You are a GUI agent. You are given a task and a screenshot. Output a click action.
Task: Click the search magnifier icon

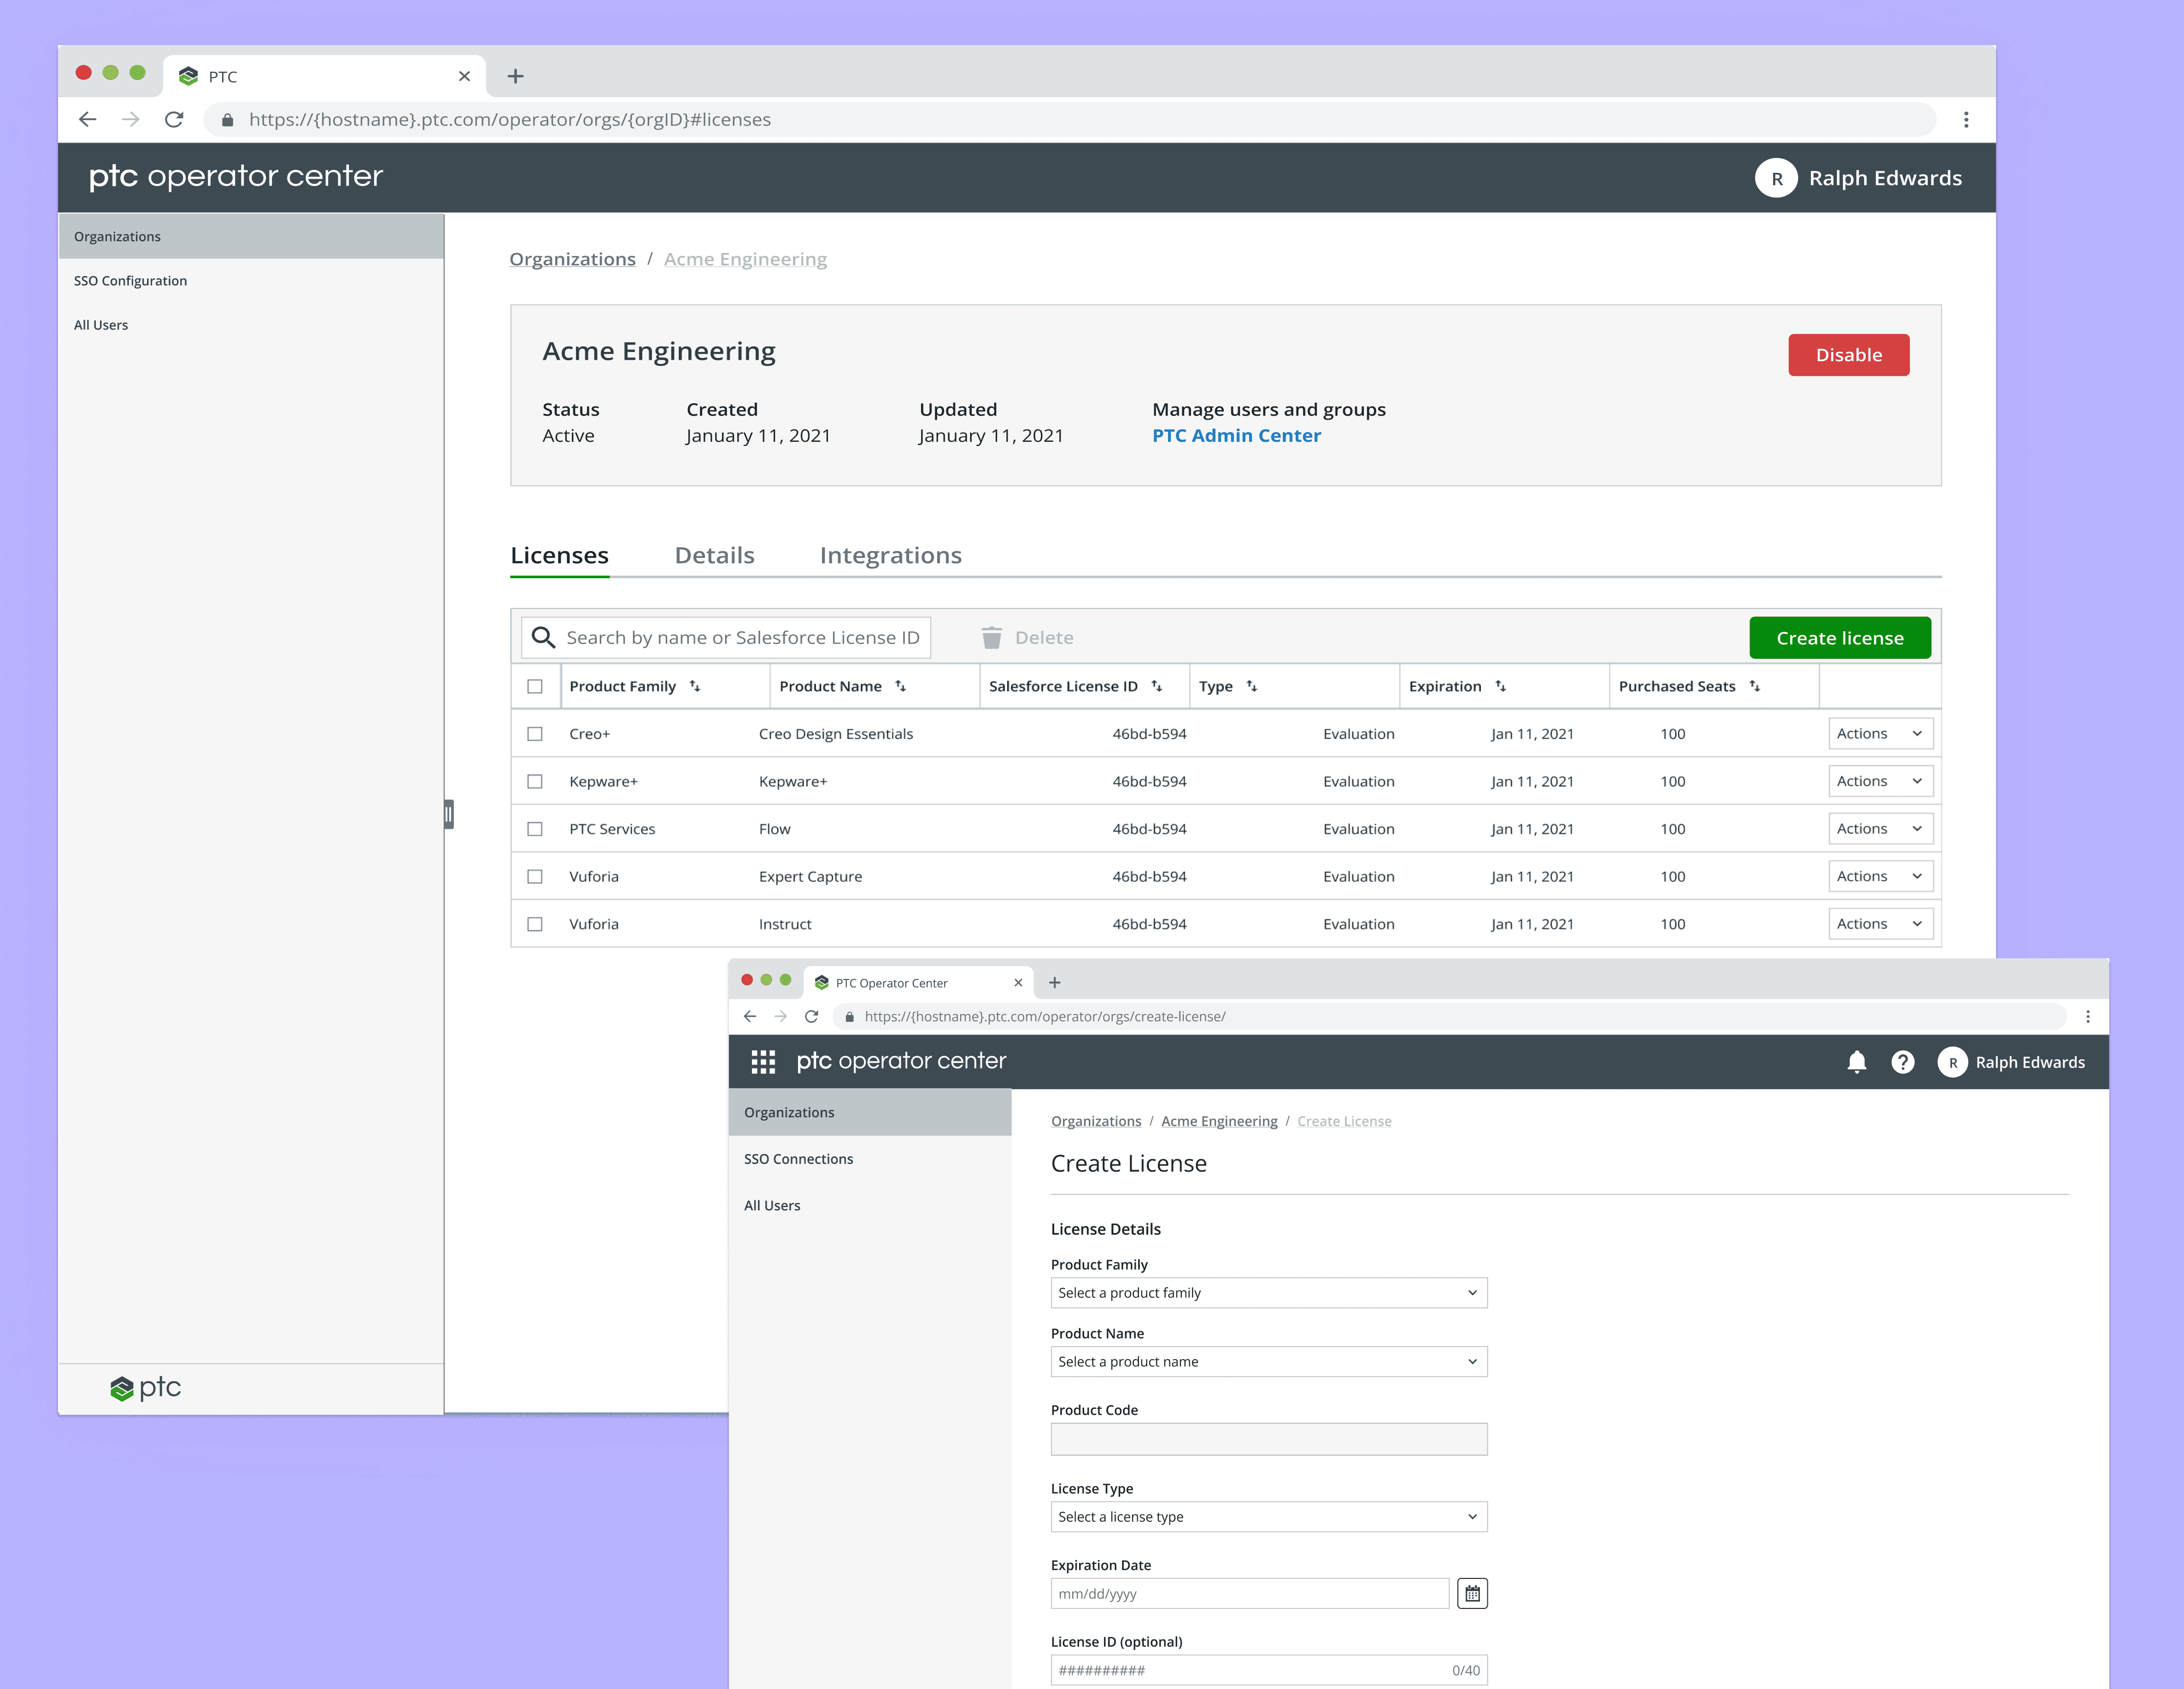point(543,638)
